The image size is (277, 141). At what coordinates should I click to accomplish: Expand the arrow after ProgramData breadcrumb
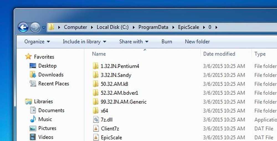click(173, 27)
